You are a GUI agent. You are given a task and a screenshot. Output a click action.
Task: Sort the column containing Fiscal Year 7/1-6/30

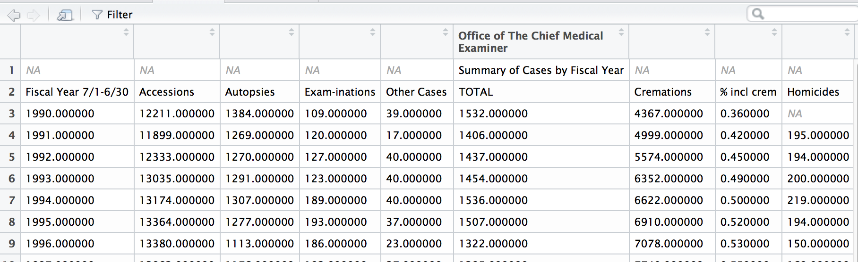coord(126,33)
